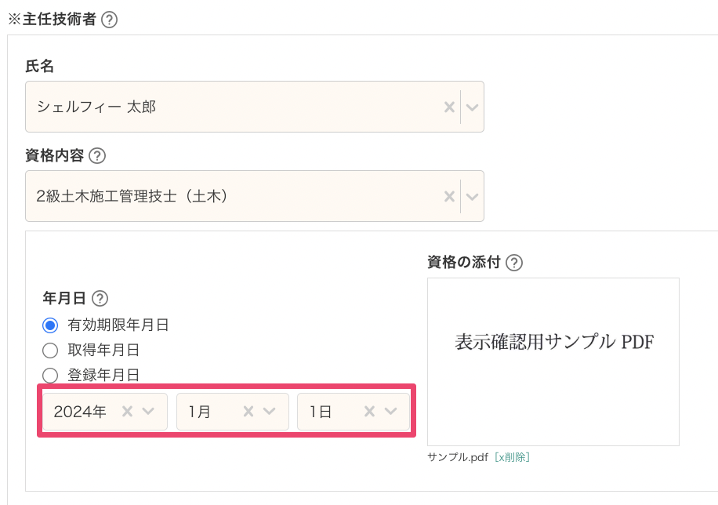Expand the 資格内容 dropdown arrow
Viewport: 718px width, 505px height.
472,197
